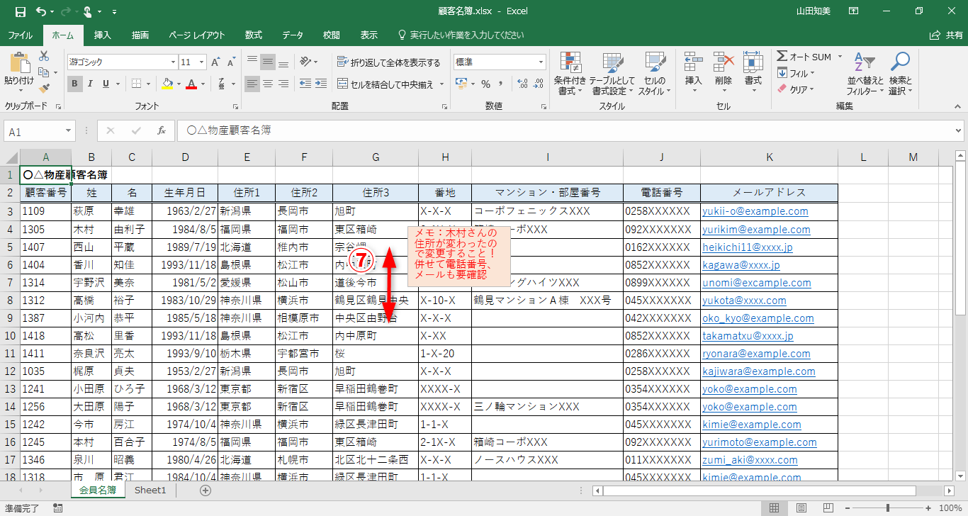Click the Share (共有) button
Screen dimensions: 968x516
point(946,35)
